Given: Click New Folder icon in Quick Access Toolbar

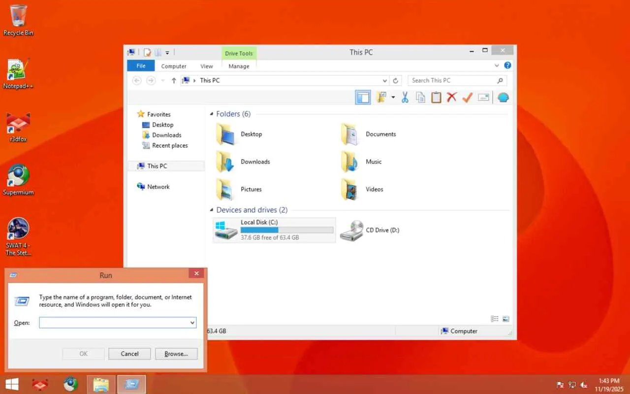Looking at the screenshot, I should 158,52.
